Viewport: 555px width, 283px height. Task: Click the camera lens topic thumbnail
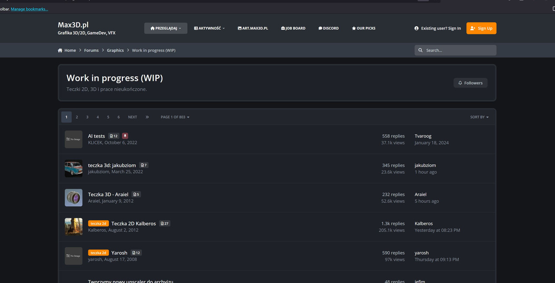[73, 197]
